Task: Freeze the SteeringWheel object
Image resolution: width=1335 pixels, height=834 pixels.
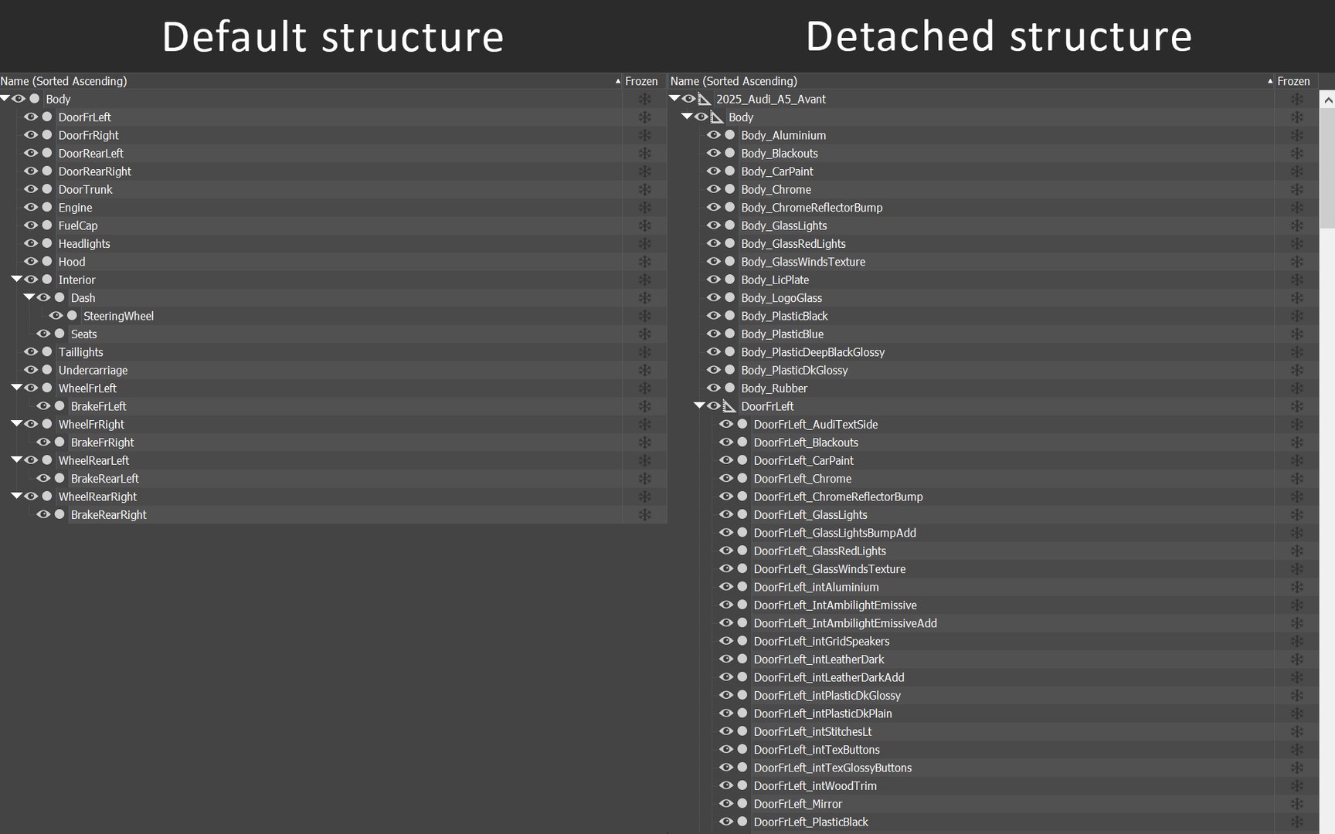Action: click(644, 316)
